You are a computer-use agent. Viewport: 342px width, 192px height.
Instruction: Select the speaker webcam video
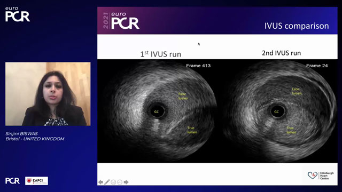[x=48, y=94]
